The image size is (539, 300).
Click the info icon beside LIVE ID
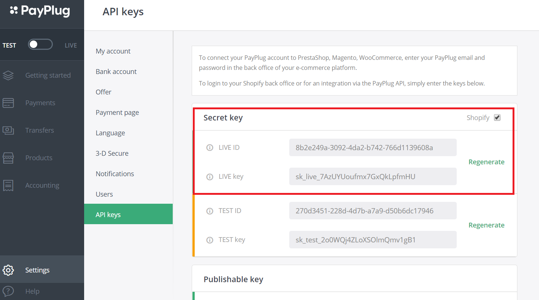210,148
